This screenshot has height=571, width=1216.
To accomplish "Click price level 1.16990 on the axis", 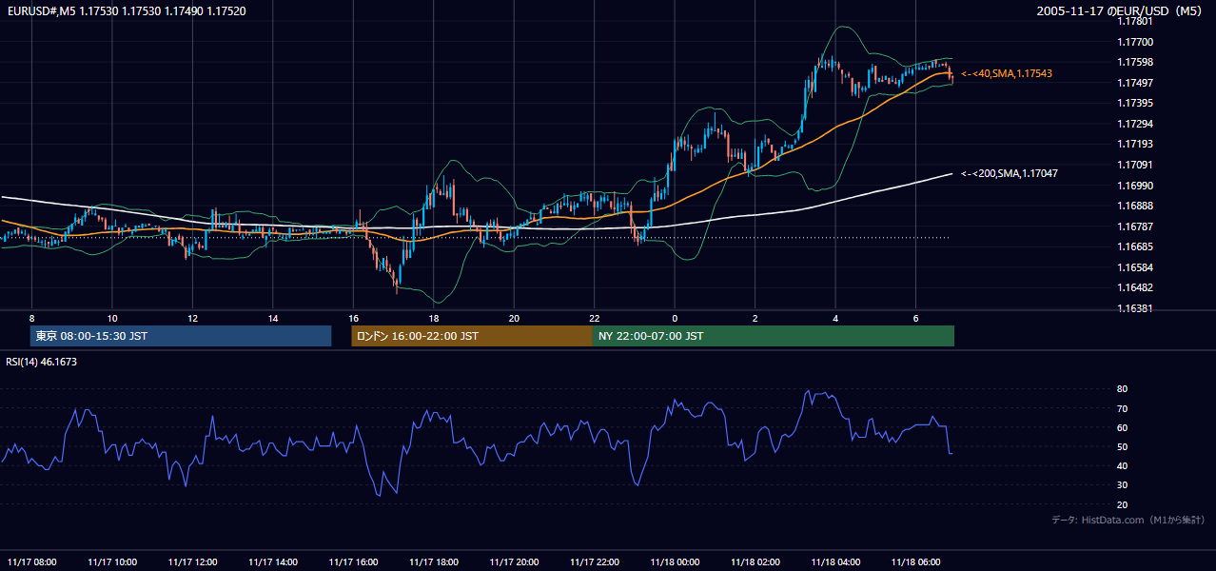I will click(1135, 186).
